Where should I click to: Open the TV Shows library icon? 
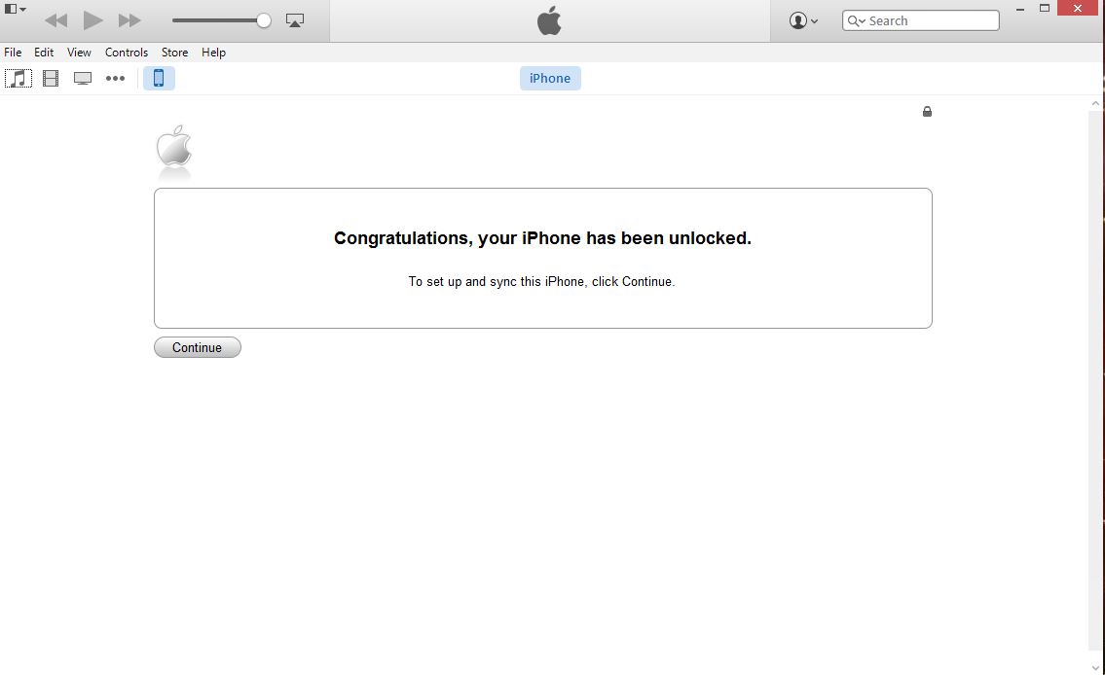[83, 78]
